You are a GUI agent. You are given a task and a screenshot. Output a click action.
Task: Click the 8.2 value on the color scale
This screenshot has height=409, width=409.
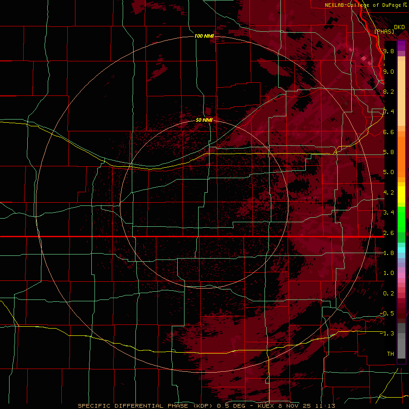tap(389, 91)
